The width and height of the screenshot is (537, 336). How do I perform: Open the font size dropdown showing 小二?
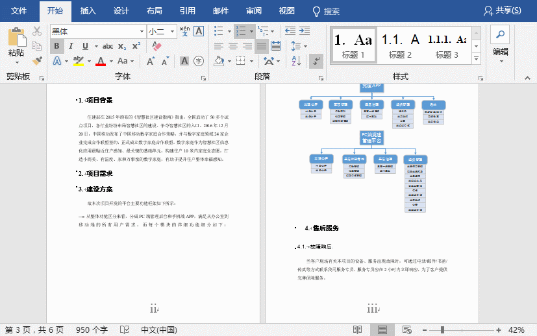(171, 31)
